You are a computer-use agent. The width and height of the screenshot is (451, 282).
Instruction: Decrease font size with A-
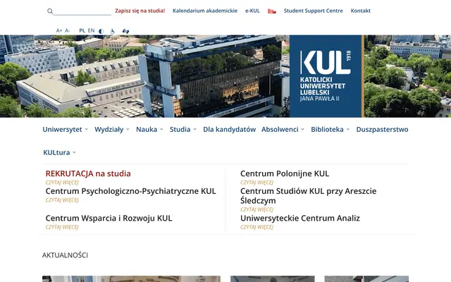tap(68, 30)
